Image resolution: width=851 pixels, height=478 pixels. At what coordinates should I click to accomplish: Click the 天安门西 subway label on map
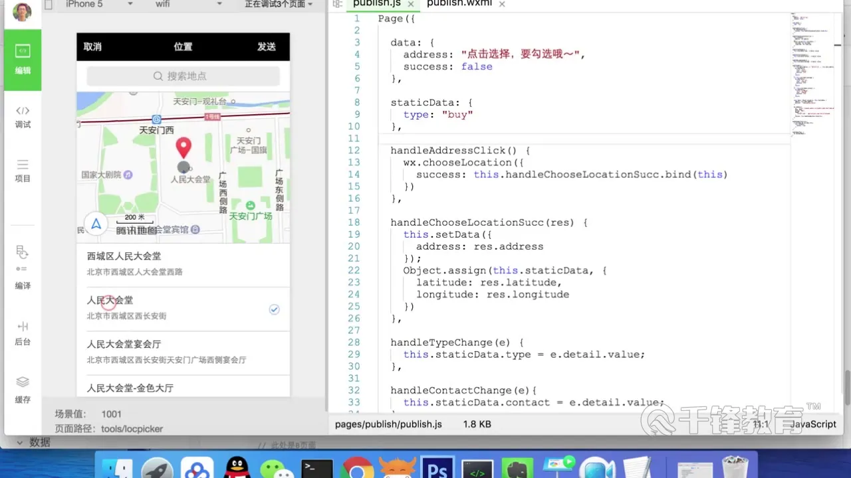click(156, 130)
